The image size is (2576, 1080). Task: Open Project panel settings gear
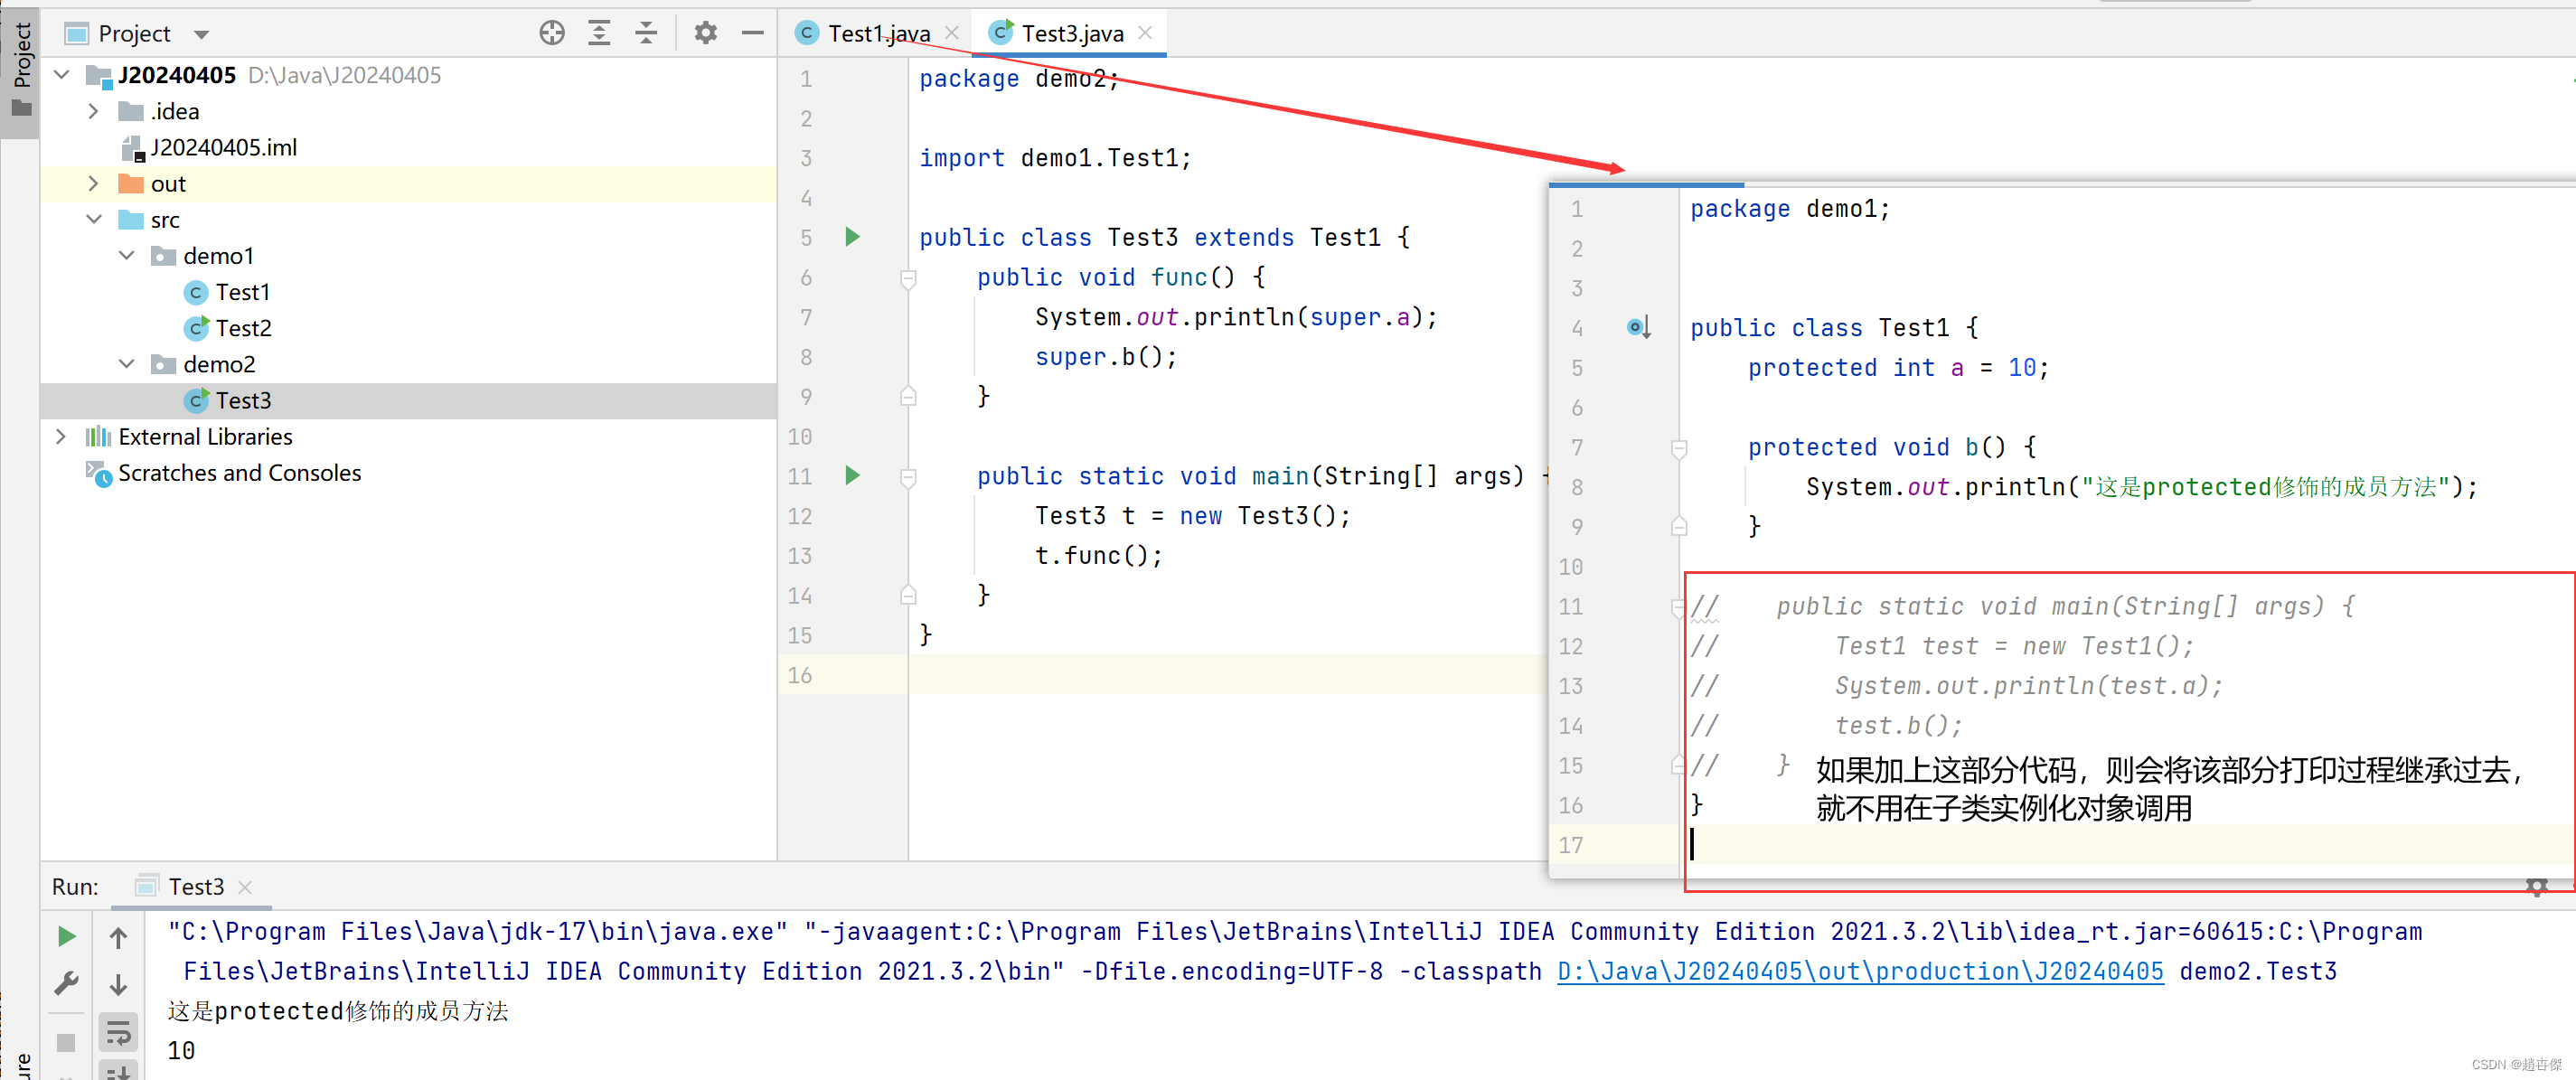click(x=705, y=33)
